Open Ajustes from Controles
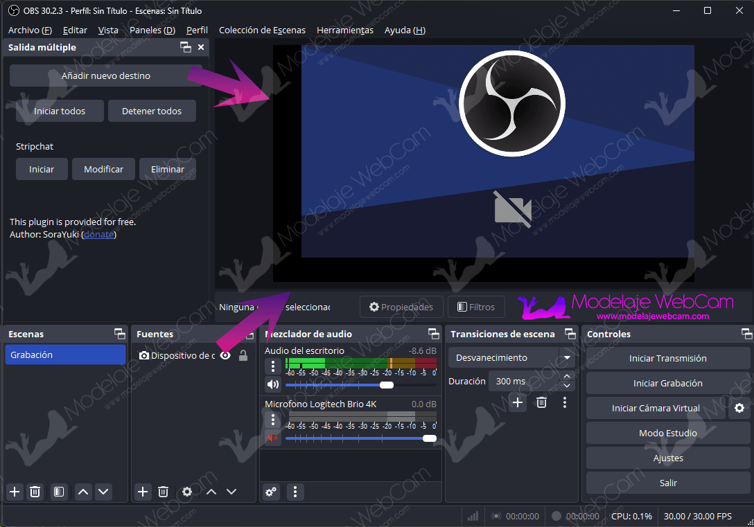 coord(668,458)
